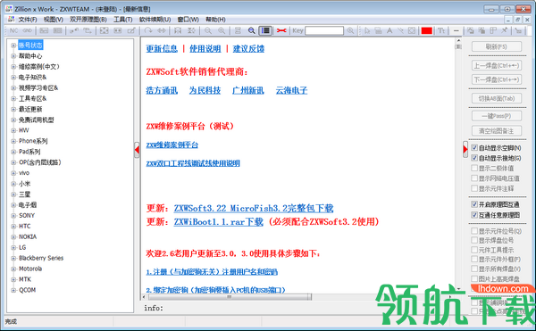
Task: Uncheck 自动显示空脚(N) checkbox
Action: [474, 148]
